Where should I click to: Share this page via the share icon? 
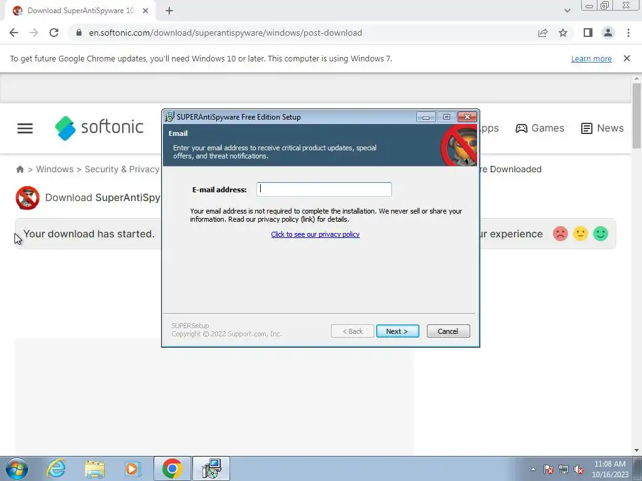coord(543,33)
